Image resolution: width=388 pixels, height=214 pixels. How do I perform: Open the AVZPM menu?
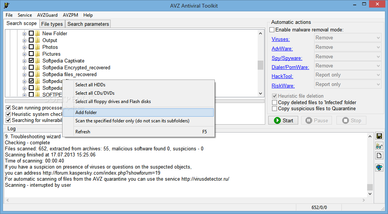70,15
